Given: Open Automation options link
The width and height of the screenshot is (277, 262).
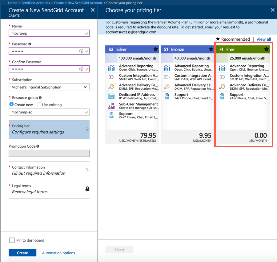Looking at the screenshot, I should pos(58,253).
